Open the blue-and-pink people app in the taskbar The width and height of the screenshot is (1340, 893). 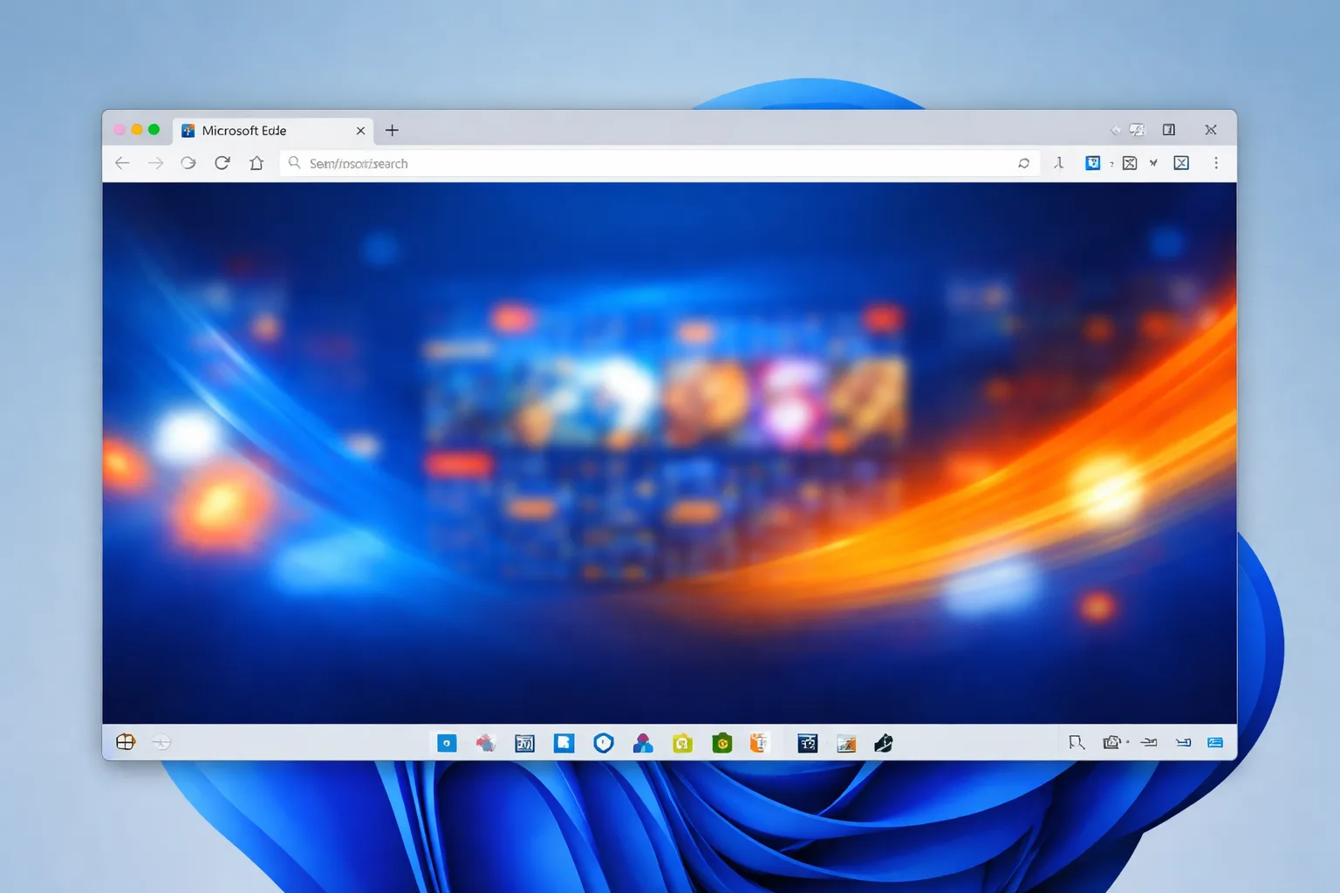[x=643, y=743]
